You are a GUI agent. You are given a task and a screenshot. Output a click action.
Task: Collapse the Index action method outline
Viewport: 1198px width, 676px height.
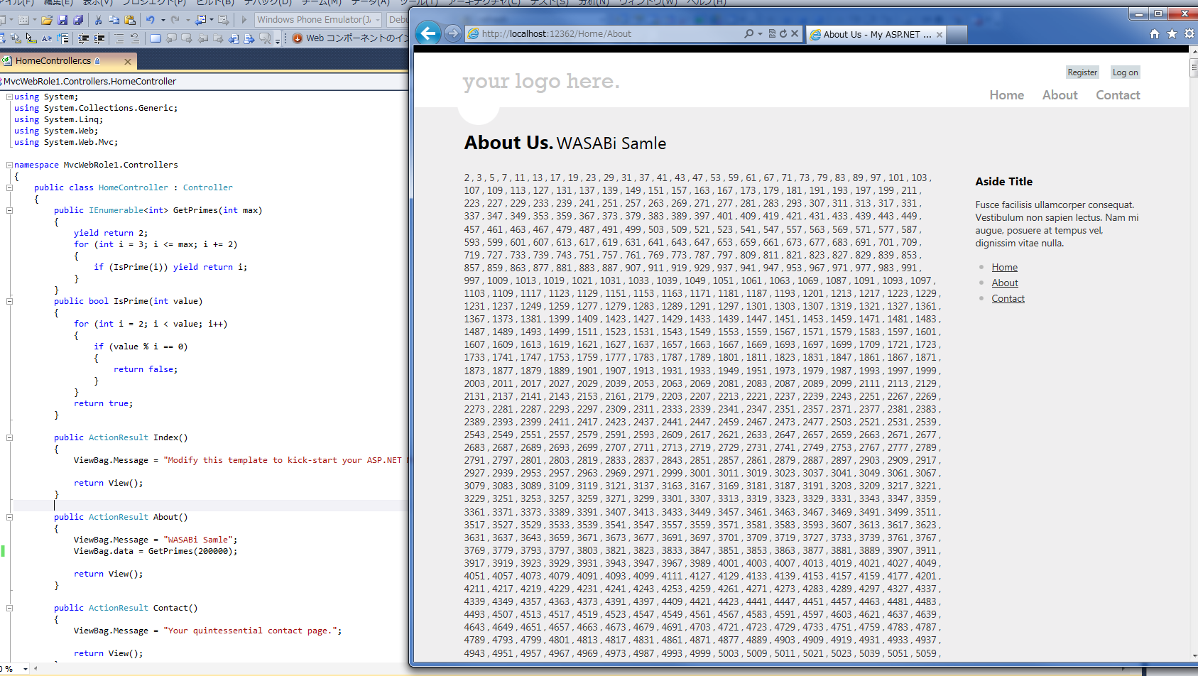click(x=9, y=437)
